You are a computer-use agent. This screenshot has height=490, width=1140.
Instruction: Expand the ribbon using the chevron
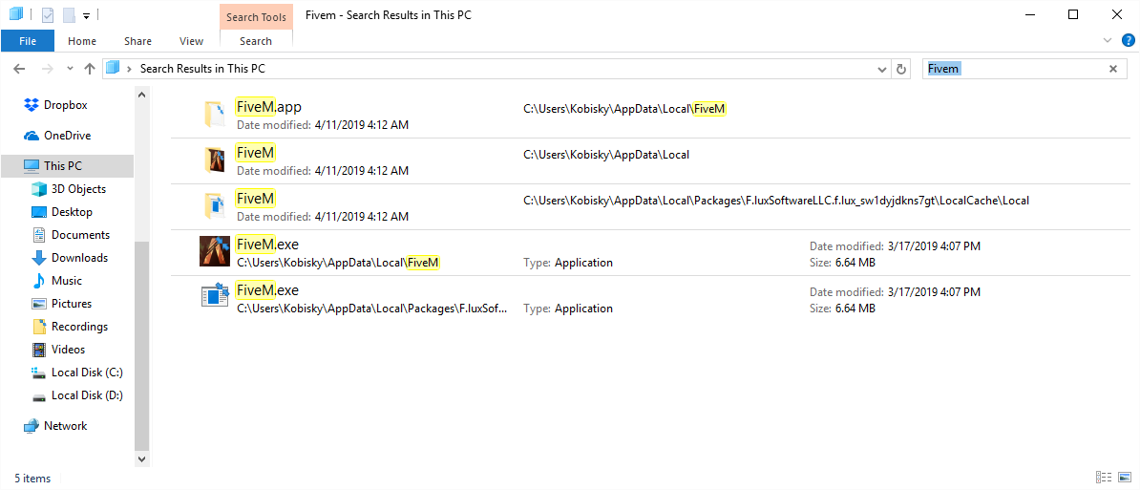tap(1108, 41)
